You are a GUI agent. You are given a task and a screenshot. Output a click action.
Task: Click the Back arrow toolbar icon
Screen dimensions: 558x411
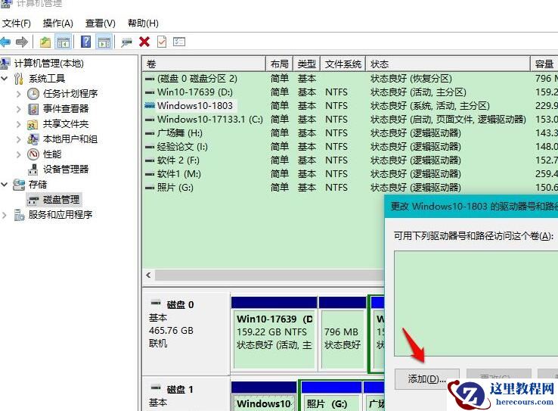5,42
